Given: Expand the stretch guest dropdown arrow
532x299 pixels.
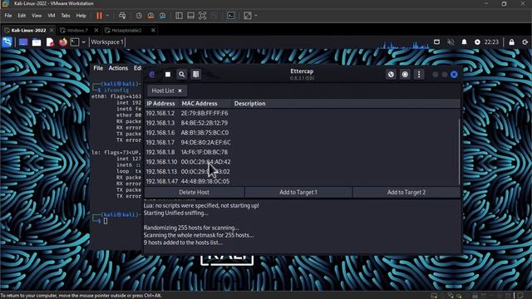Looking at the screenshot, I should pyautogui.click(x=256, y=16).
